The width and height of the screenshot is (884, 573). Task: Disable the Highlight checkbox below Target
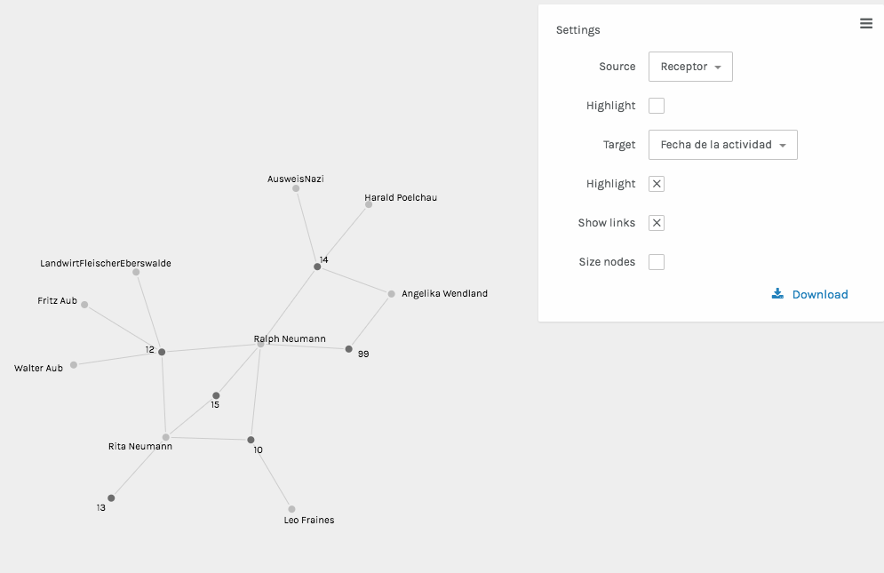point(656,183)
